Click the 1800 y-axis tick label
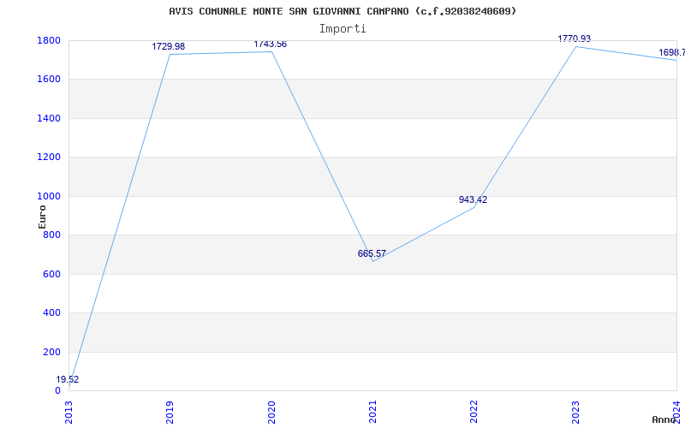This screenshot has height=428, width=685. pos(49,40)
